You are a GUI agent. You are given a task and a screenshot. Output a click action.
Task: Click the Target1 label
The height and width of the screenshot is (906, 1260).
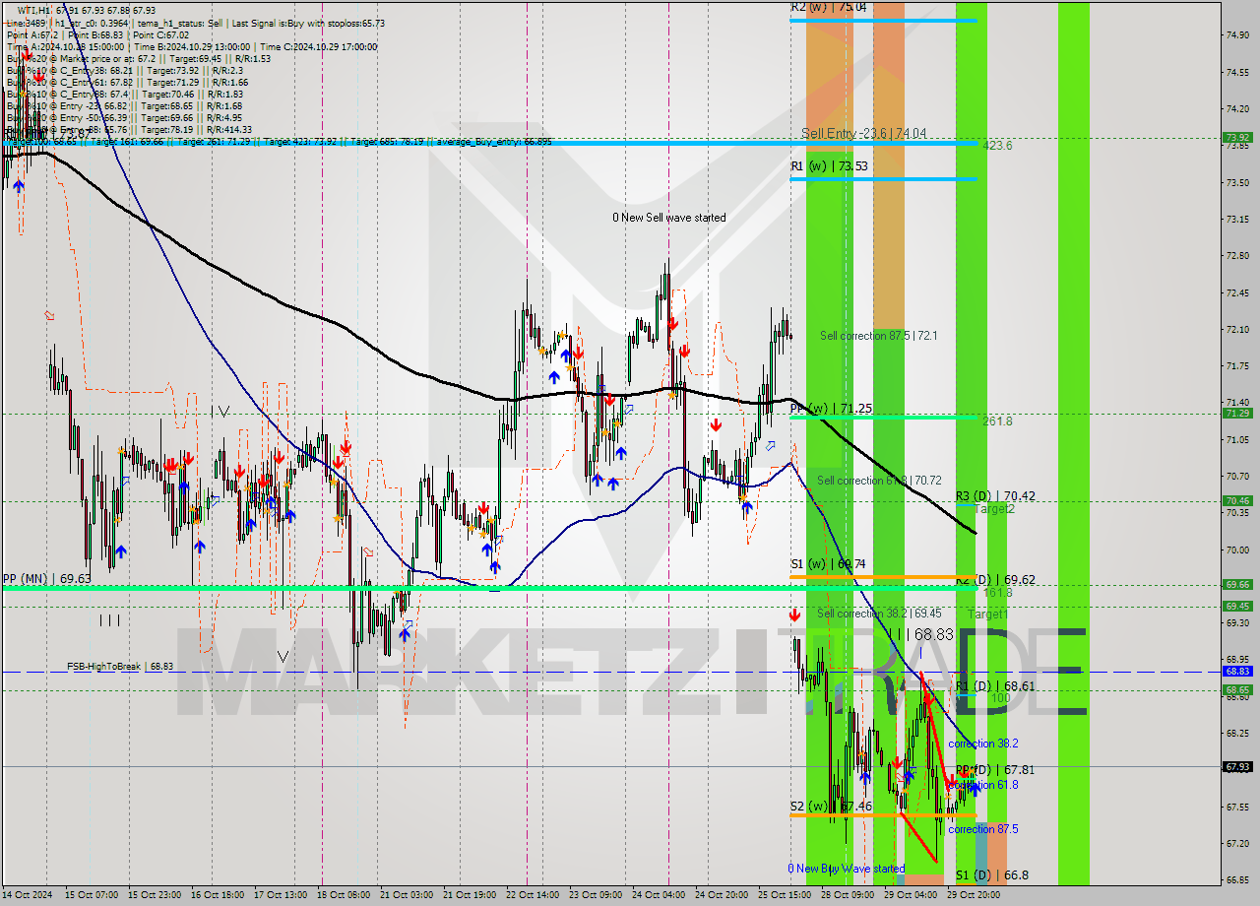tap(987, 615)
